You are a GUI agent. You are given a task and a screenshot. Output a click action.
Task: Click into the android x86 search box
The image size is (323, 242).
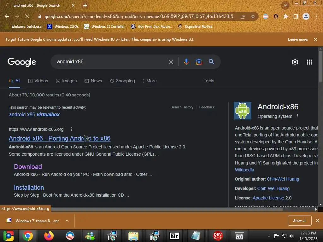111,62
